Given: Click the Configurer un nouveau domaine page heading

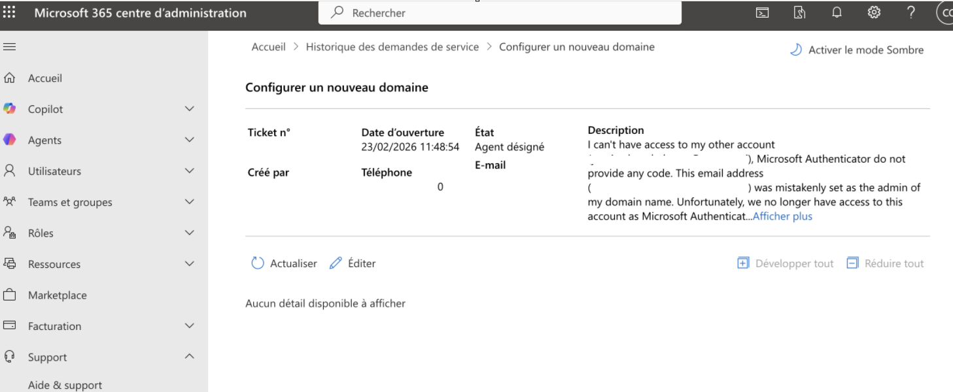Looking at the screenshot, I should (x=337, y=87).
